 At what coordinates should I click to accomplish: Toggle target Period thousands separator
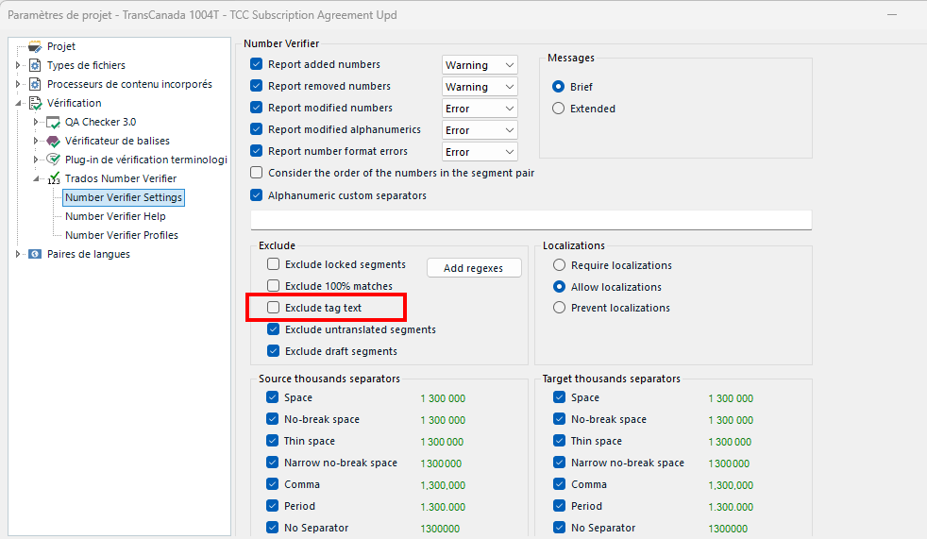pos(559,506)
